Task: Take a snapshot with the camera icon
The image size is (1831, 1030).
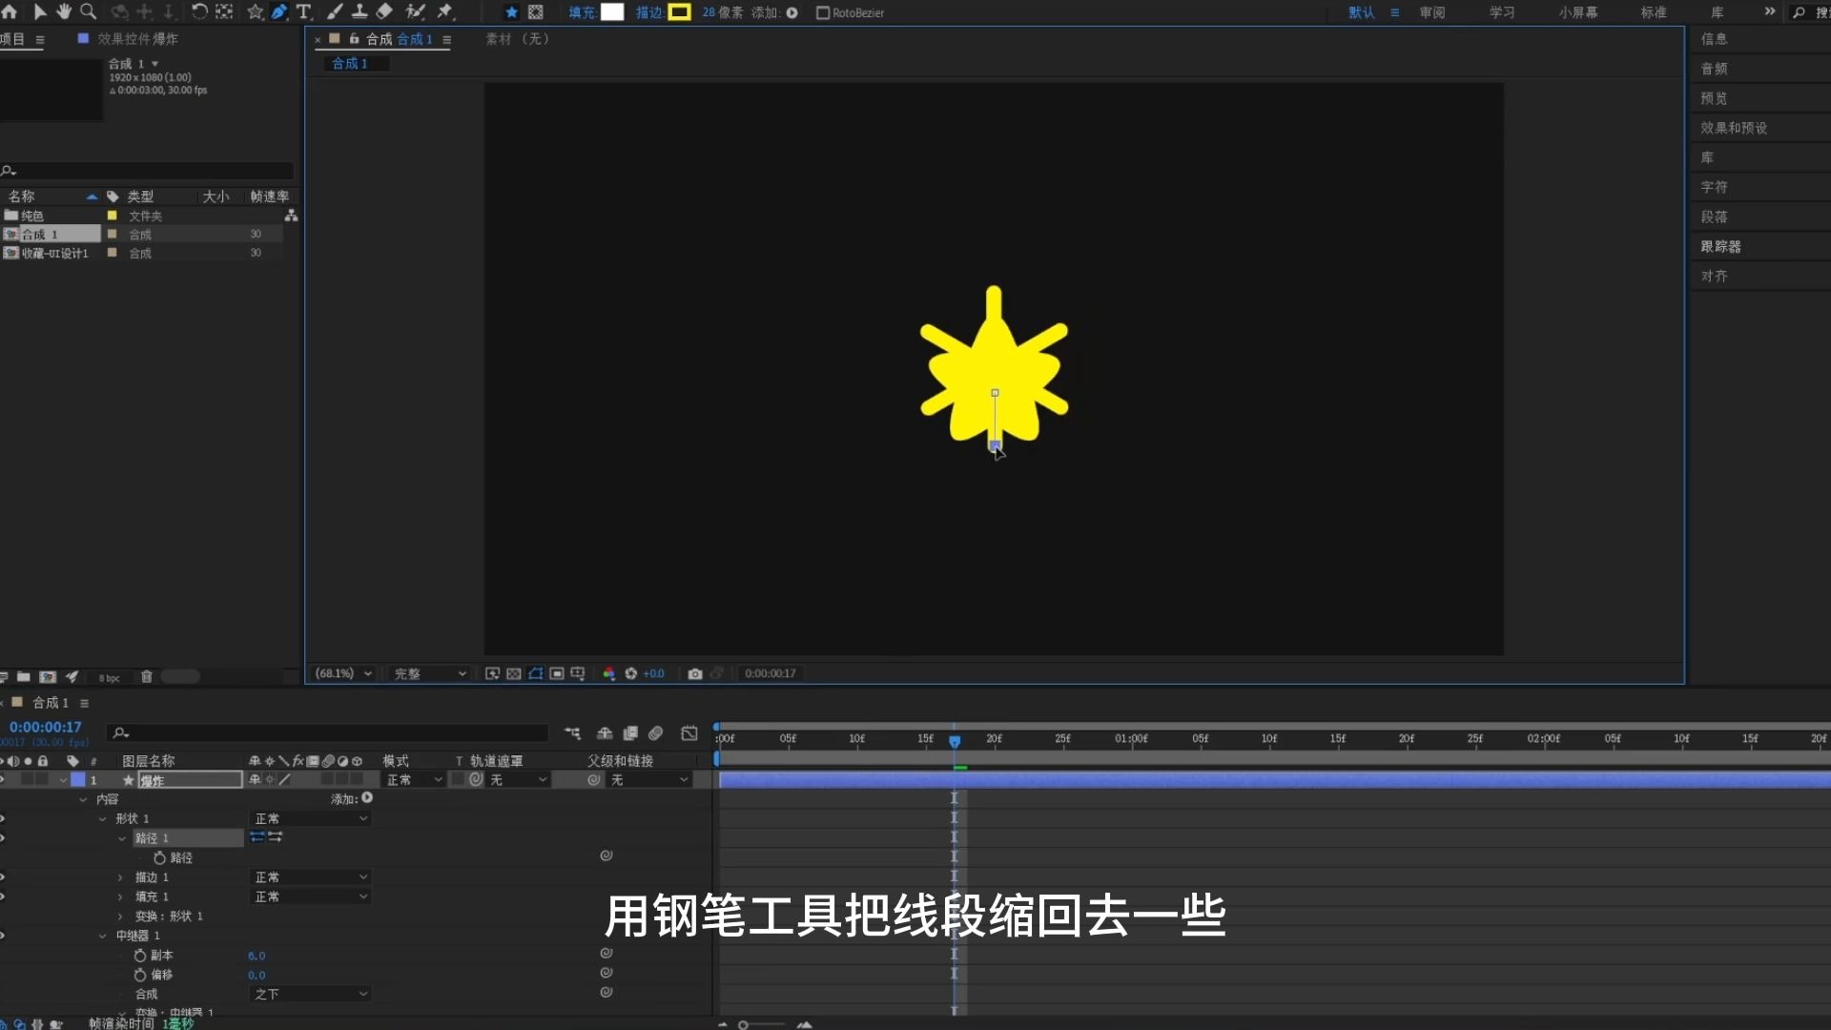Action: point(695,673)
